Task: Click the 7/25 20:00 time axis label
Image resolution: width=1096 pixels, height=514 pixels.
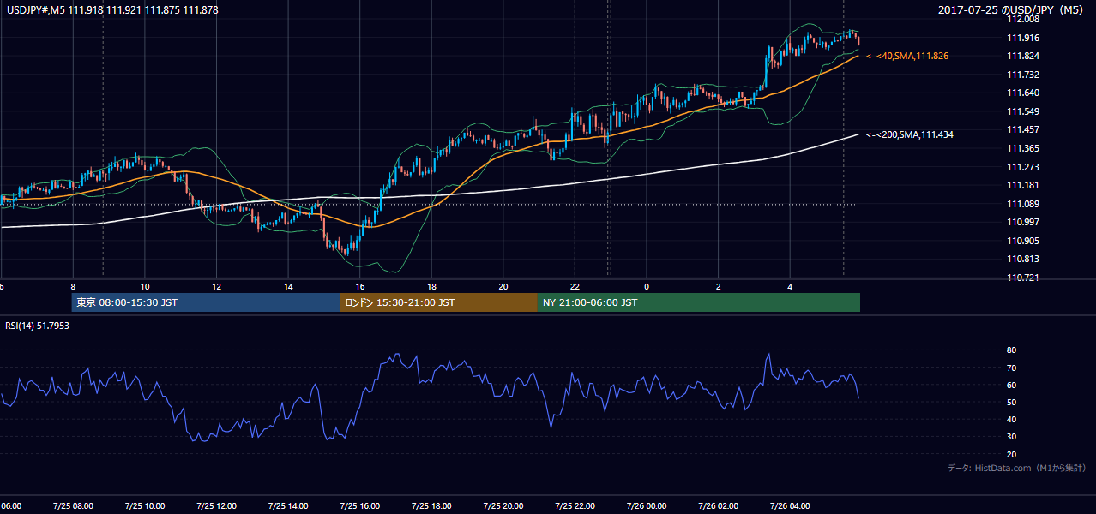Action: 503,505
